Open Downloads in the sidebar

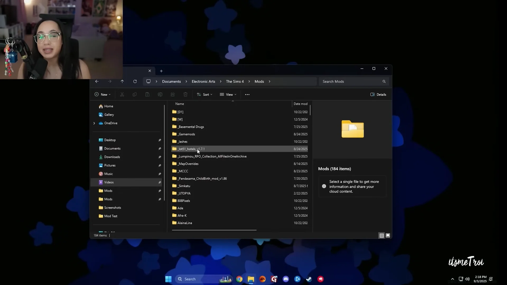112,157
